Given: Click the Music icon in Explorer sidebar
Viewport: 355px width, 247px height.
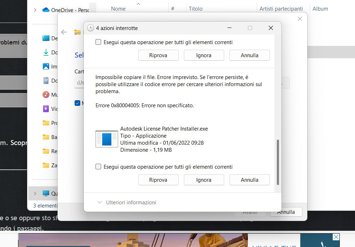Looking at the screenshot, I should pyautogui.click(x=46, y=95).
